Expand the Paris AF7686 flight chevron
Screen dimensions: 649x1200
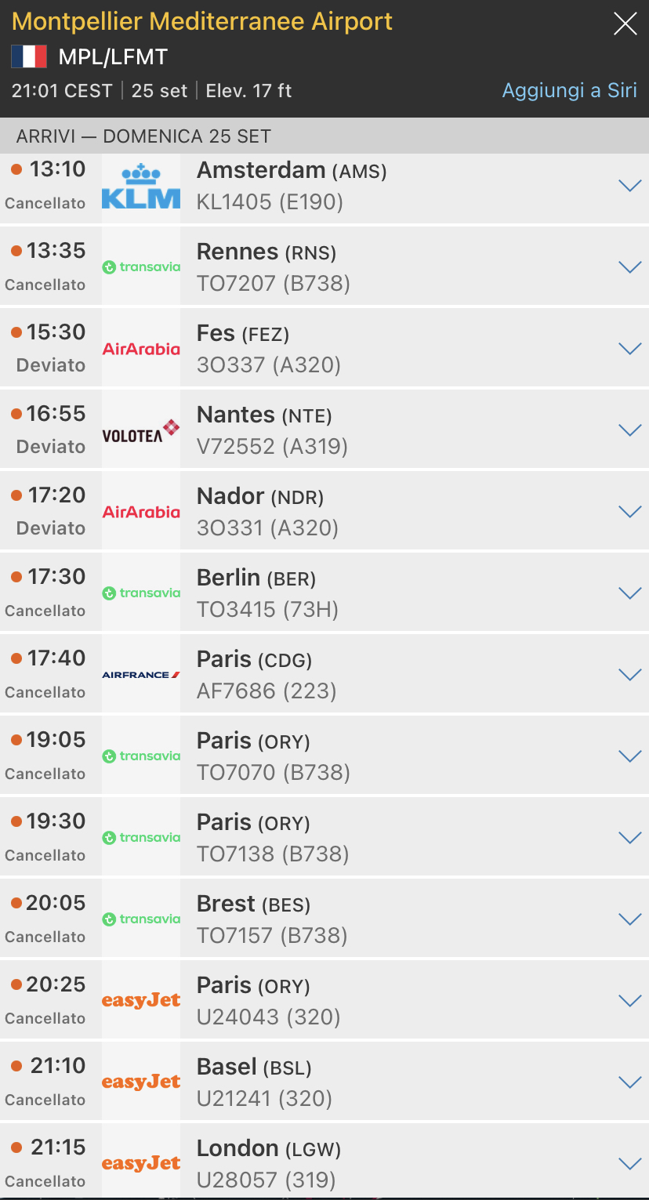pos(629,675)
